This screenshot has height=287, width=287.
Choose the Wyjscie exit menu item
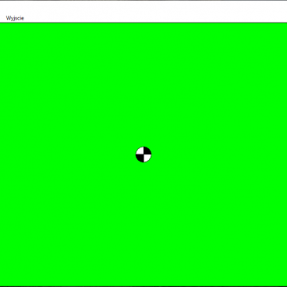15,18
